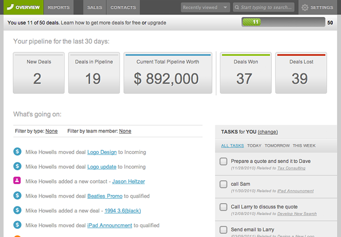Select the All Tasks filter tab
The height and width of the screenshot is (237, 341).
pos(232,145)
